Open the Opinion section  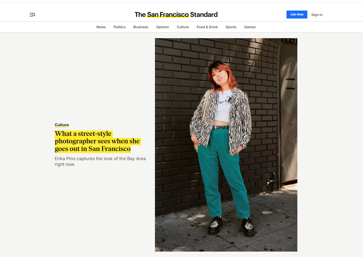click(x=162, y=27)
